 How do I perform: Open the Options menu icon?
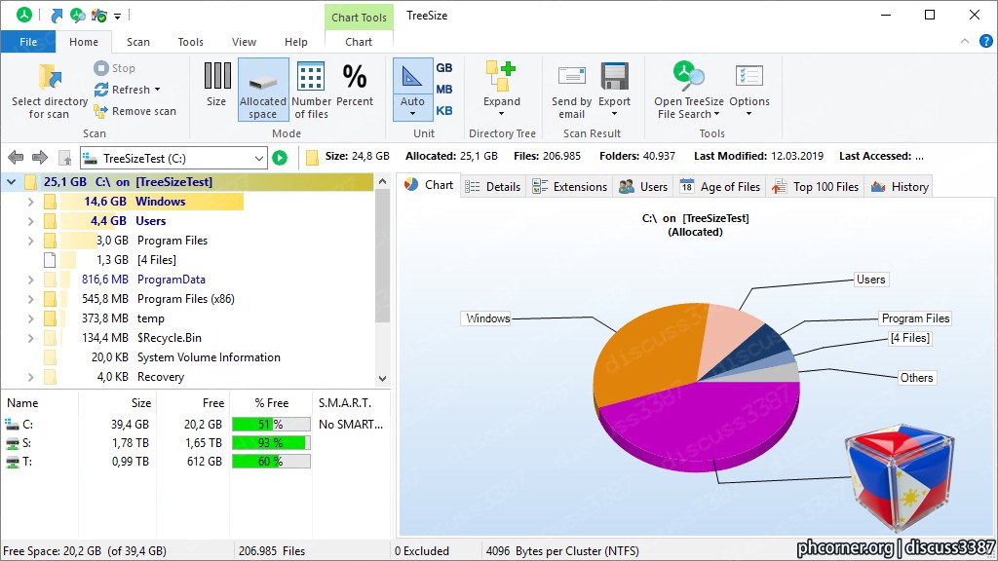[749, 76]
